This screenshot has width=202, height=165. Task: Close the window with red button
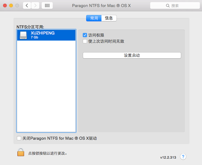point(5,5)
